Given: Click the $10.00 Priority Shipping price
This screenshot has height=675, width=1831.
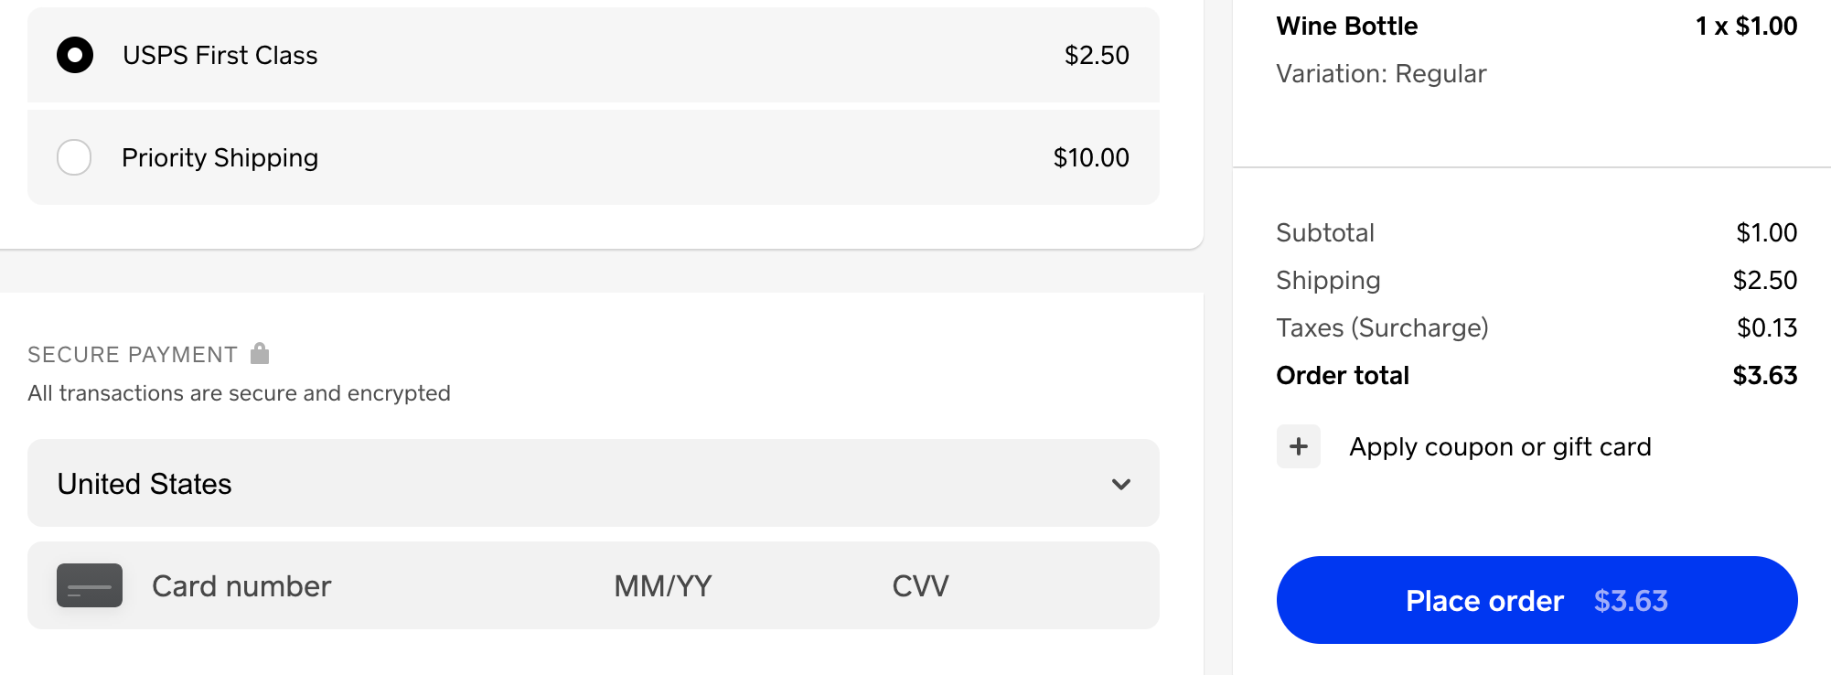Looking at the screenshot, I should tap(1090, 157).
